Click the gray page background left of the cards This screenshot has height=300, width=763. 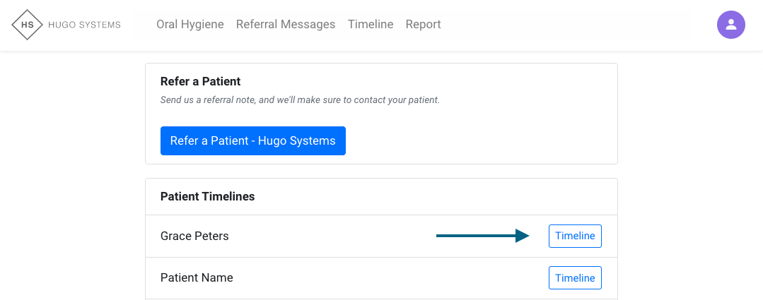[71, 176]
